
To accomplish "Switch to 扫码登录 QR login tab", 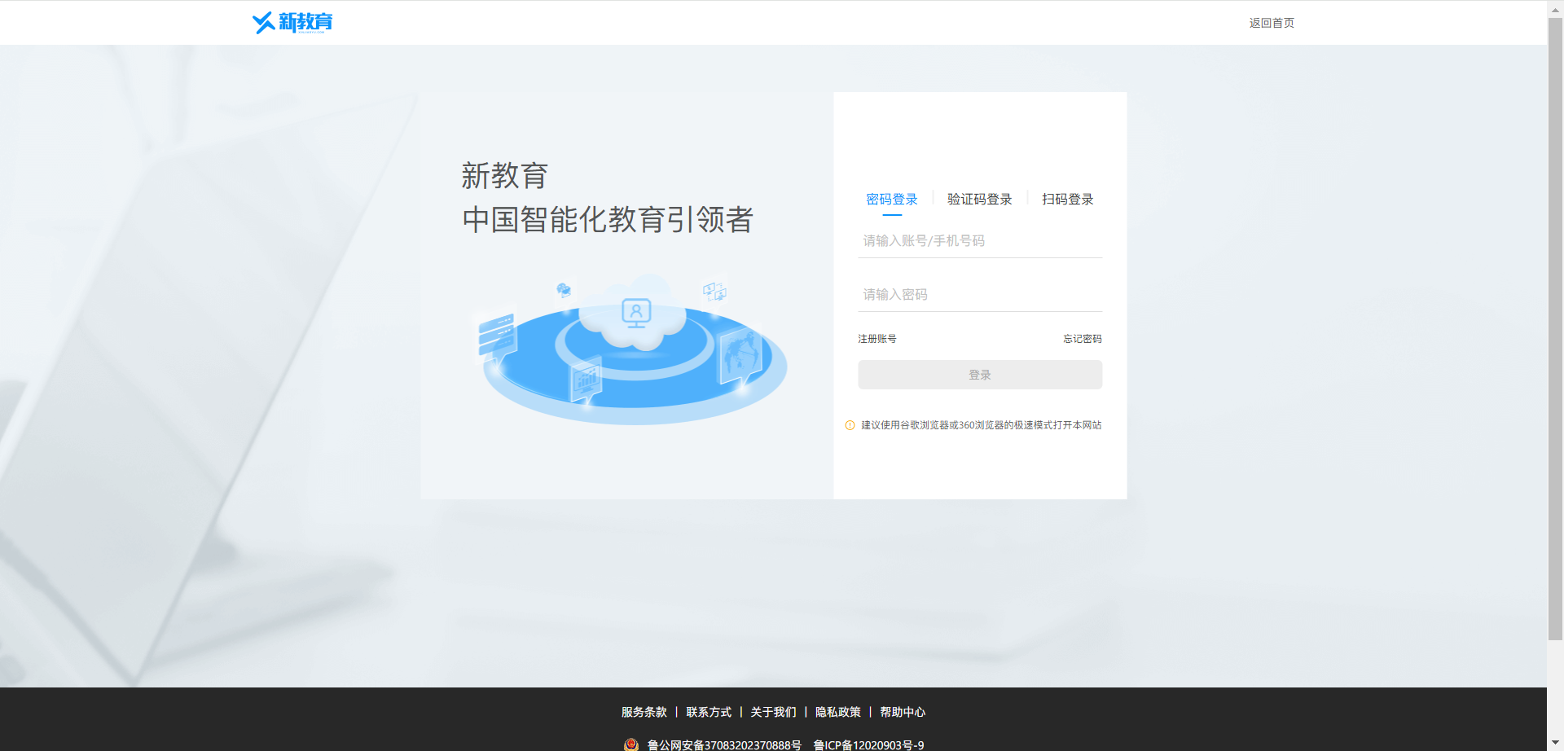I will tap(1067, 200).
